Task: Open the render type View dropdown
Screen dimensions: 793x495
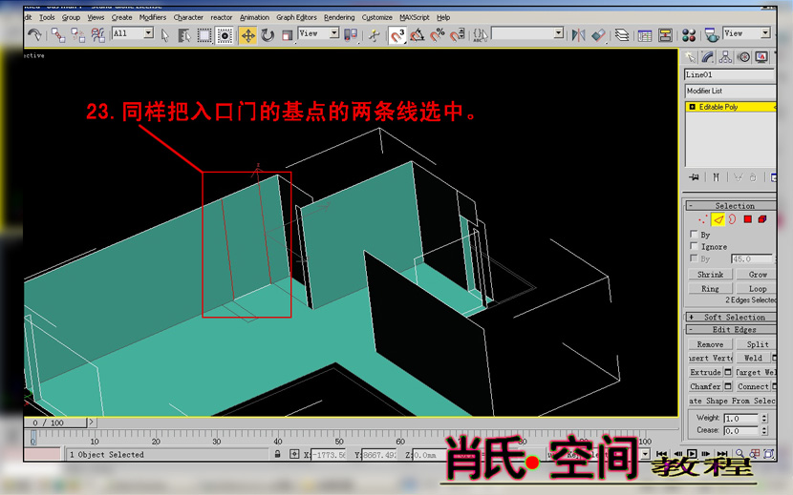Action: pos(746,33)
